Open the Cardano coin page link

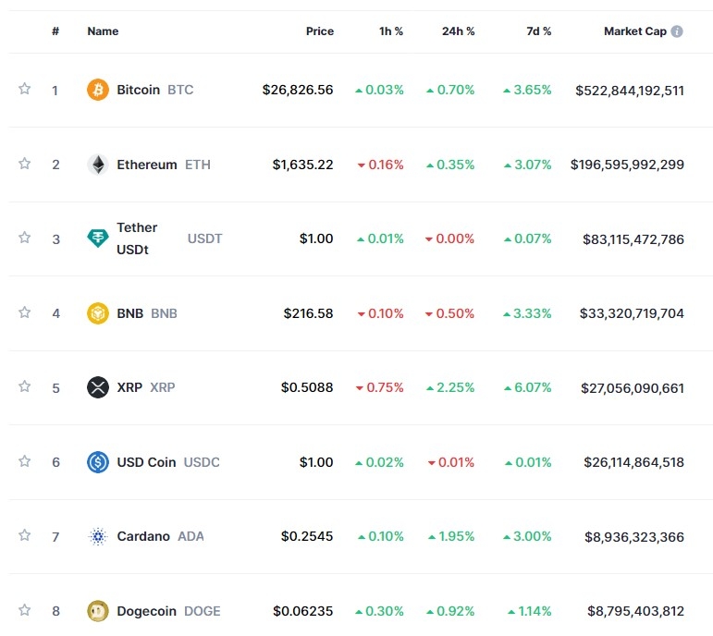(x=143, y=536)
